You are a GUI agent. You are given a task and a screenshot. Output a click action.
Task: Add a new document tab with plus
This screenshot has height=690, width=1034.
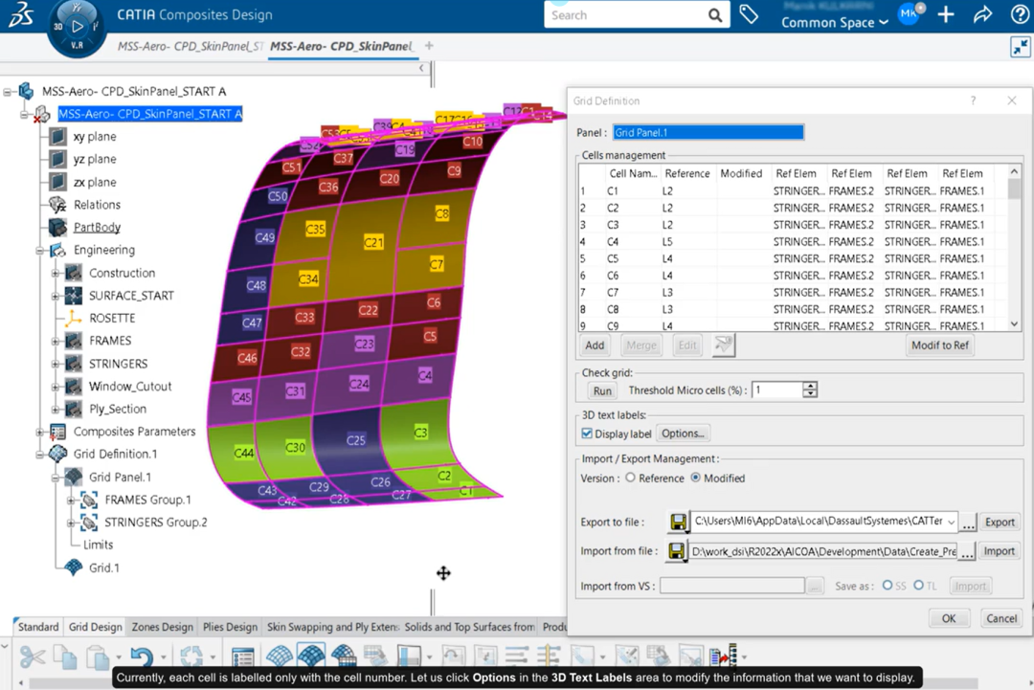(429, 46)
